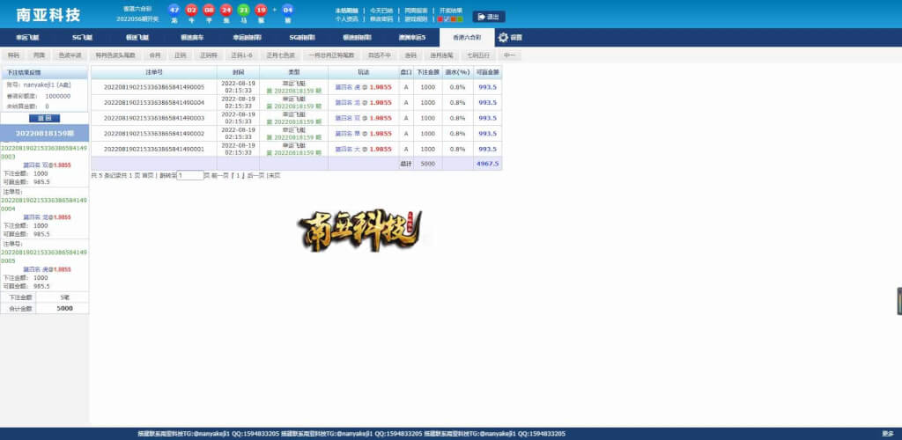Click order number ending 490003 in table

(154, 118)
